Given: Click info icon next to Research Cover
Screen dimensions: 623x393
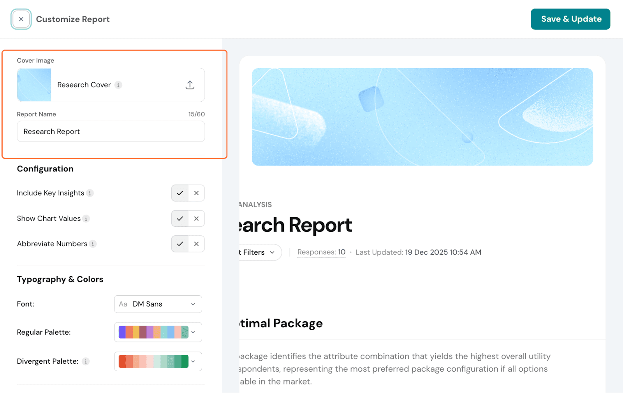Looking at the screenshot, I should tap(118, 85).
